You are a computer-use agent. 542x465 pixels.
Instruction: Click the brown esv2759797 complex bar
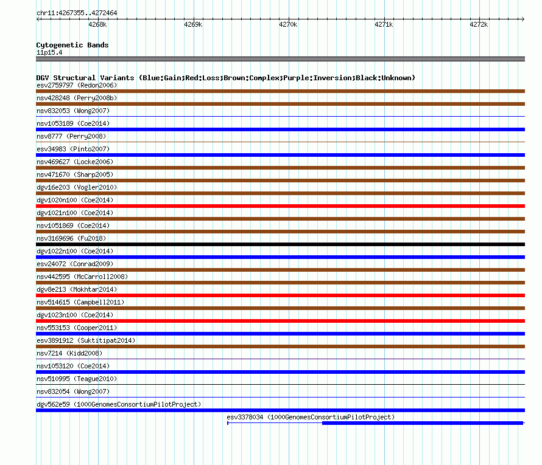(280, 91)
